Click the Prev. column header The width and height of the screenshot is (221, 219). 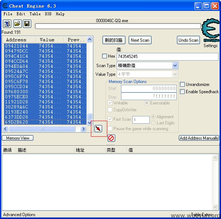[75, 40]
